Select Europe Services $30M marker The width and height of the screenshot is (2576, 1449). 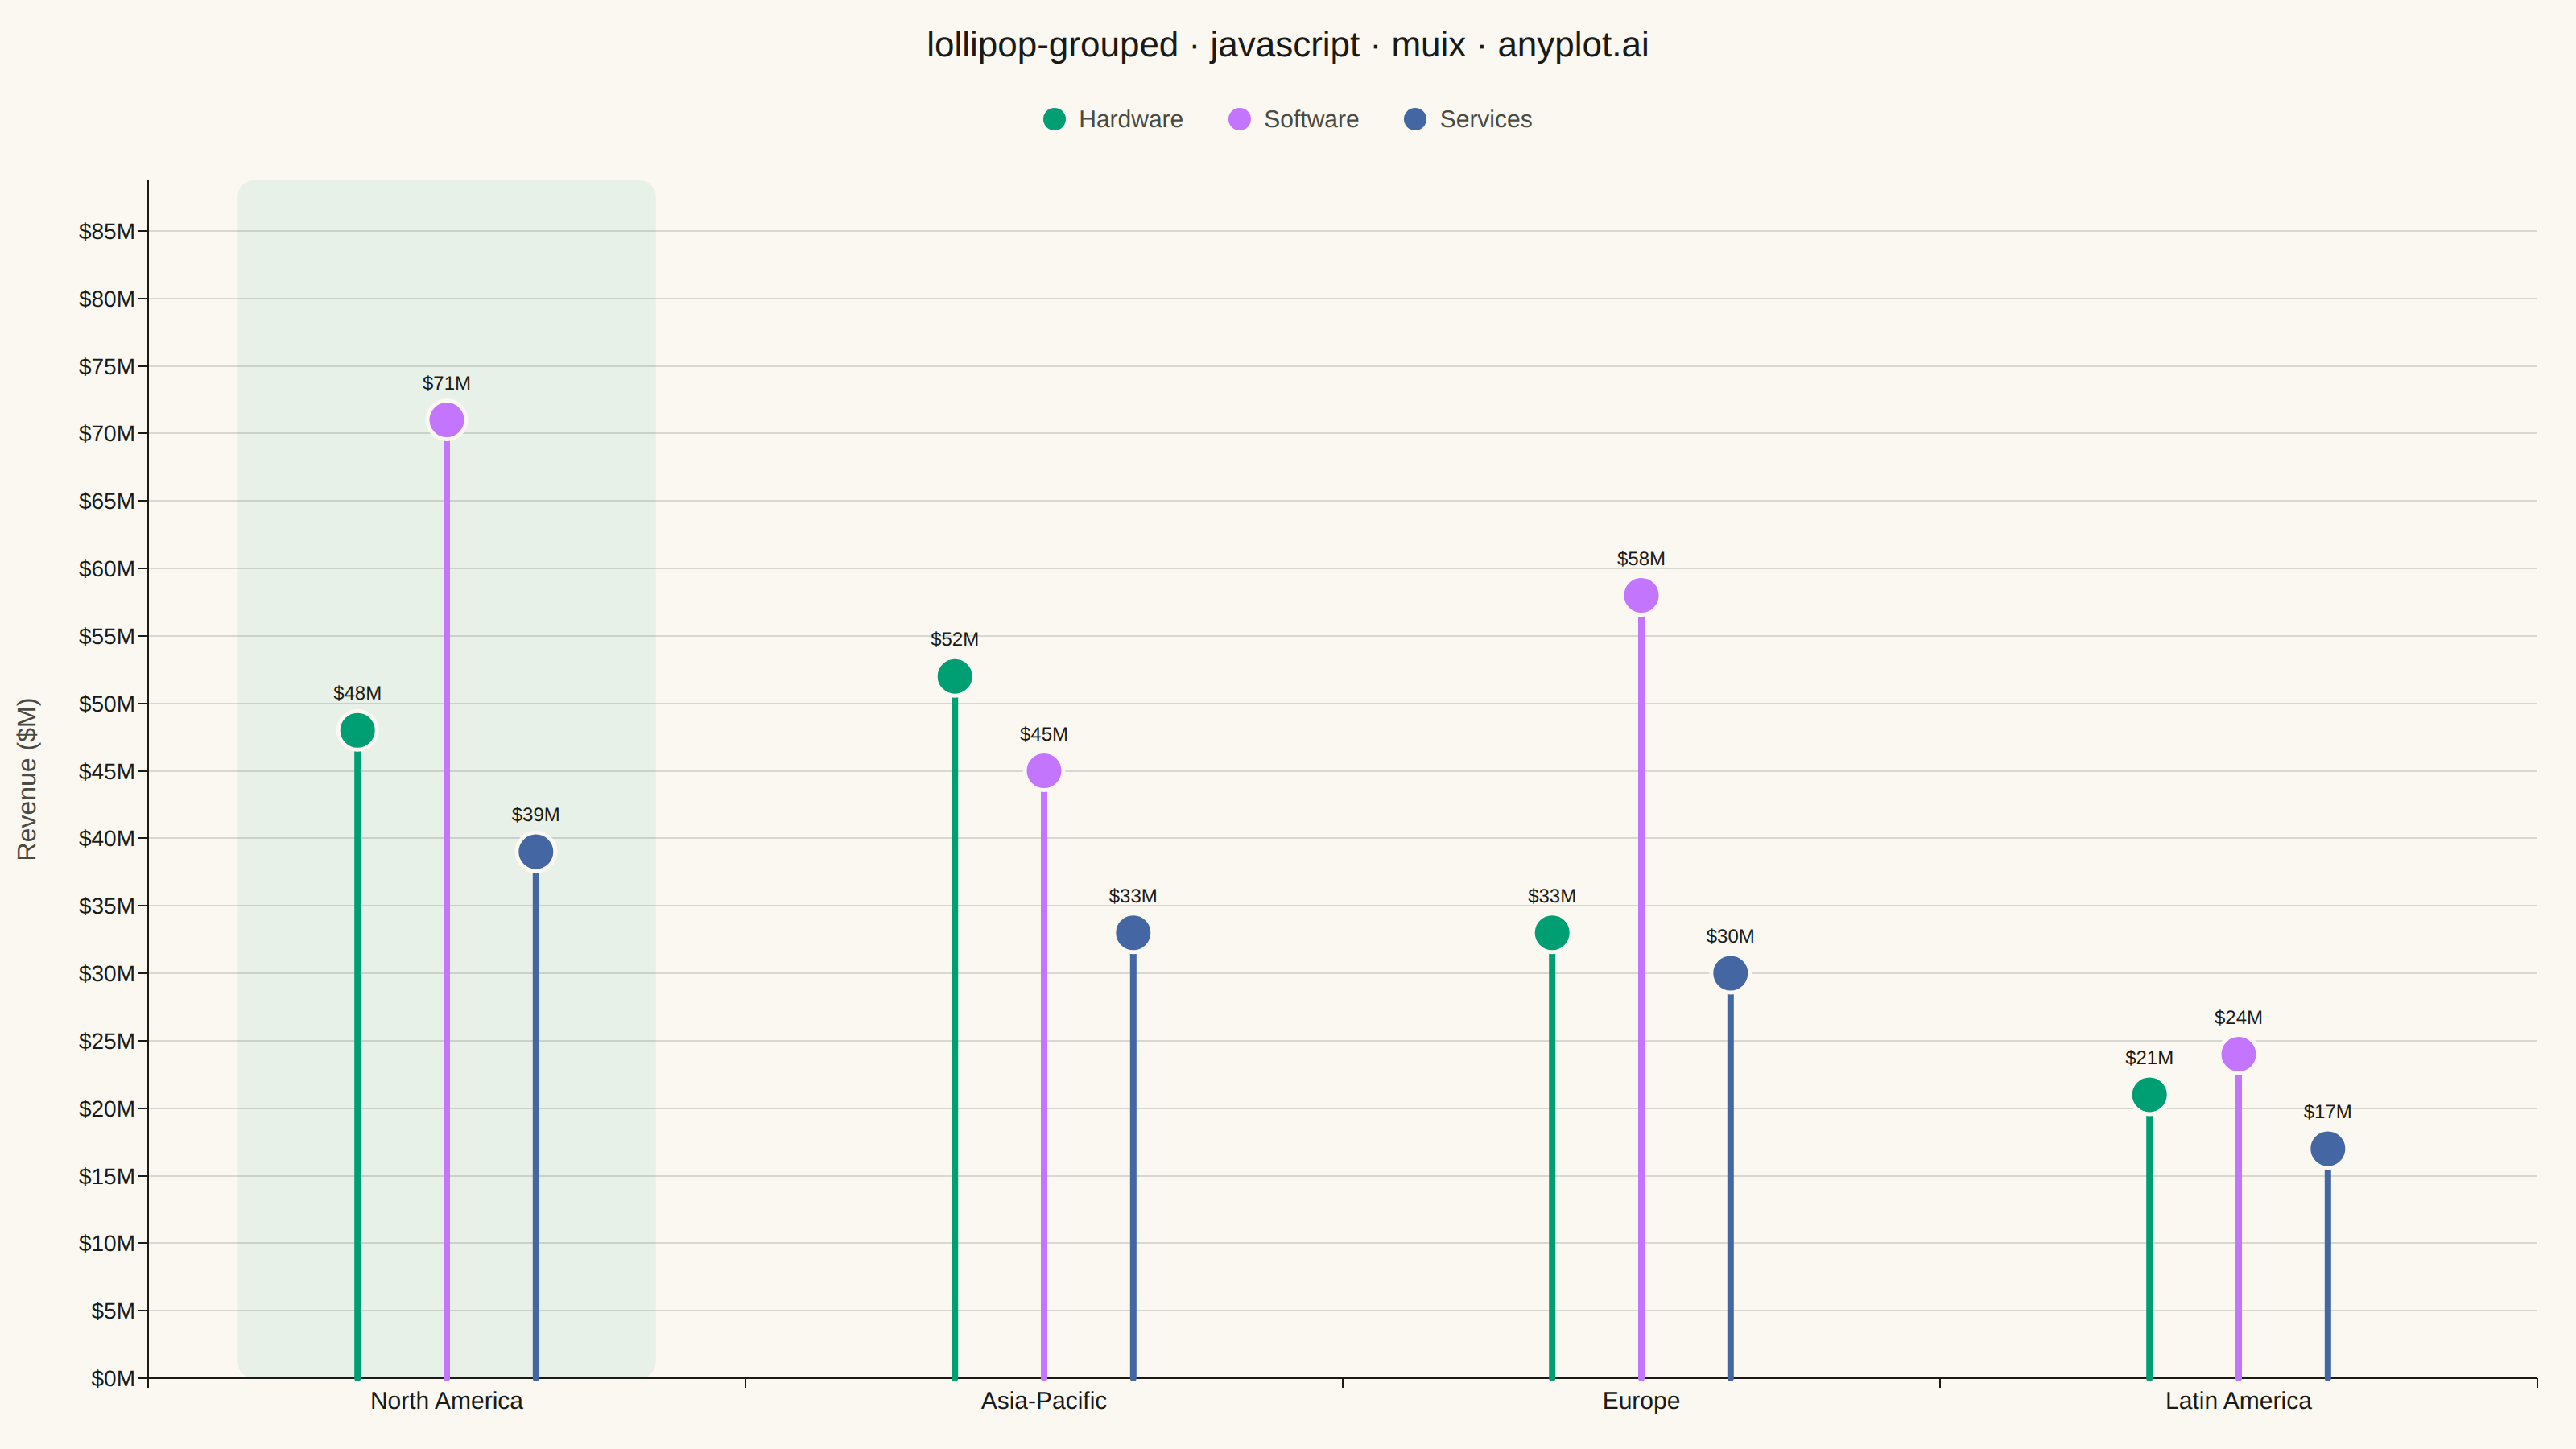point(1730,973)
